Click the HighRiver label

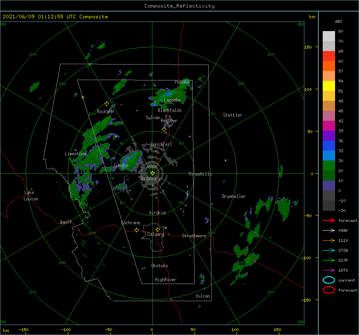point(166,280)
